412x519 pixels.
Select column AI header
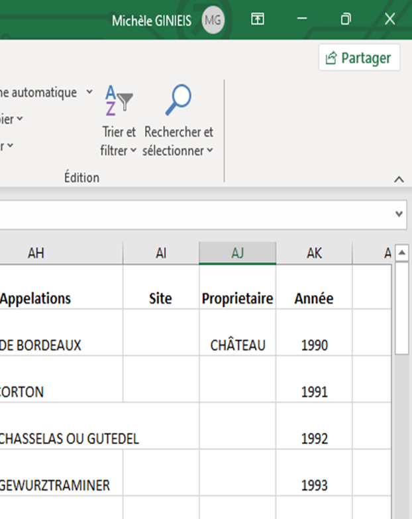[161, 253]
